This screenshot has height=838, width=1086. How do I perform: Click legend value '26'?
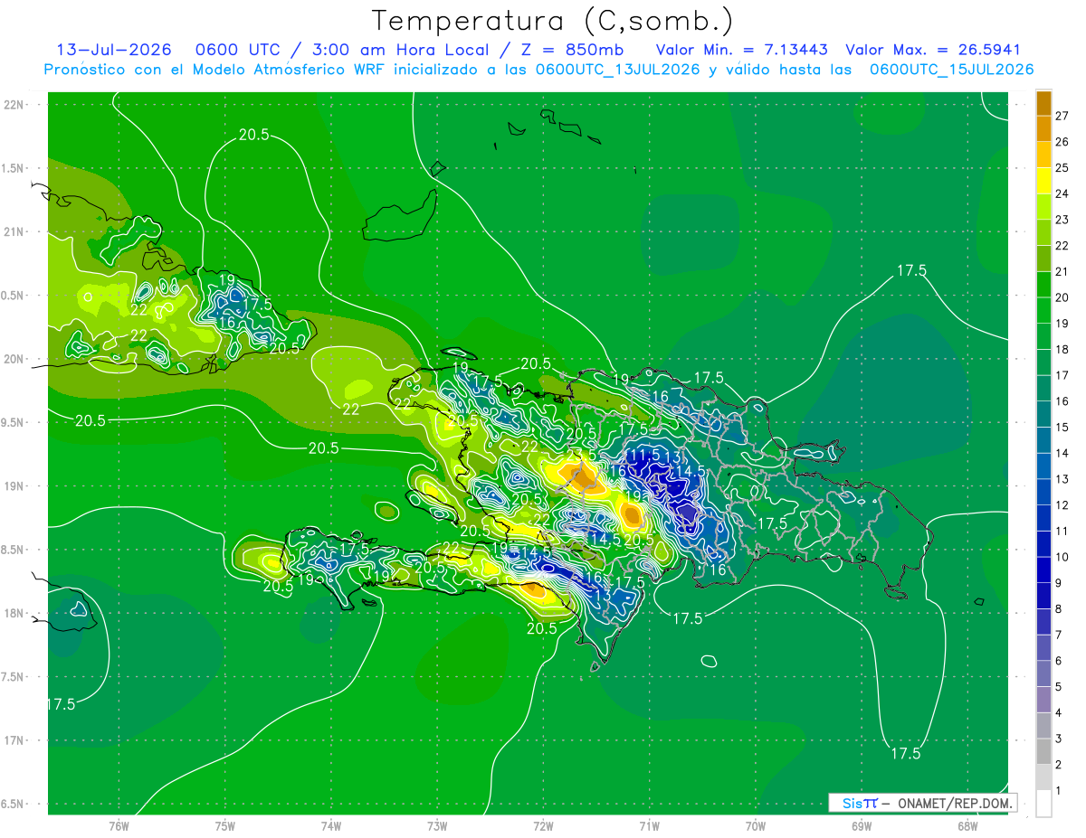pos(1062,142)
